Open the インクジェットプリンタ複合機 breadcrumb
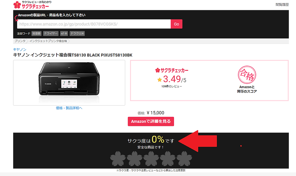This screenshot has height=176, width=296. [48, 41]
